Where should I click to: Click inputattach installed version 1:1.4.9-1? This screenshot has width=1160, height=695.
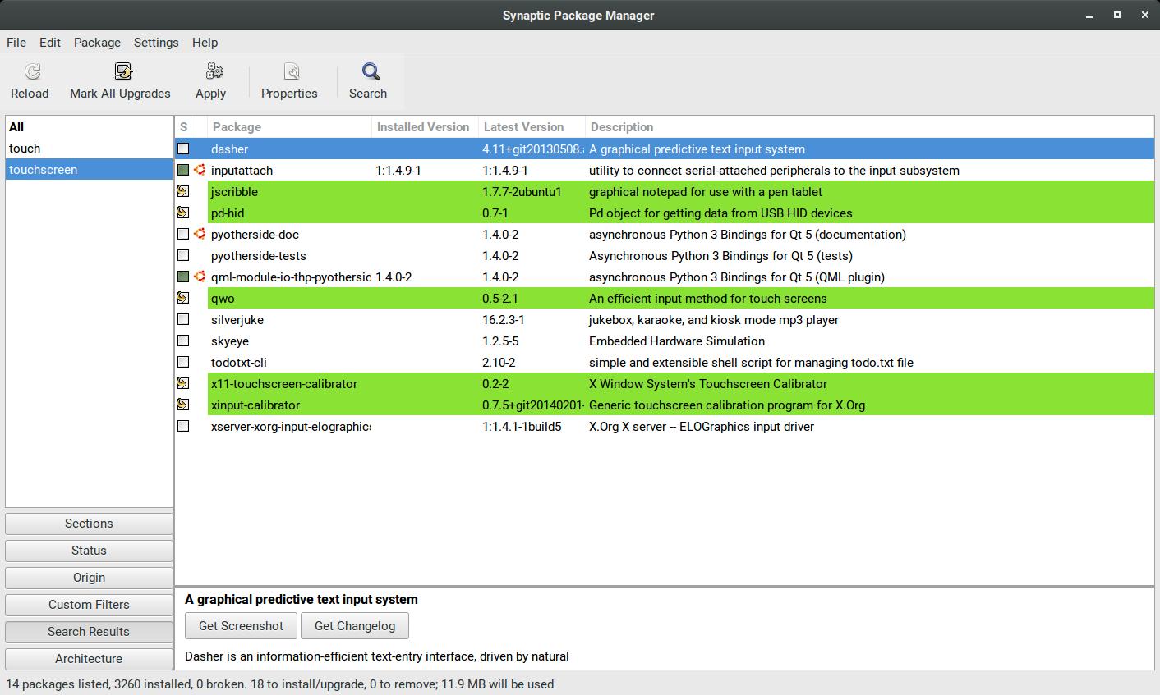(398, 171)
